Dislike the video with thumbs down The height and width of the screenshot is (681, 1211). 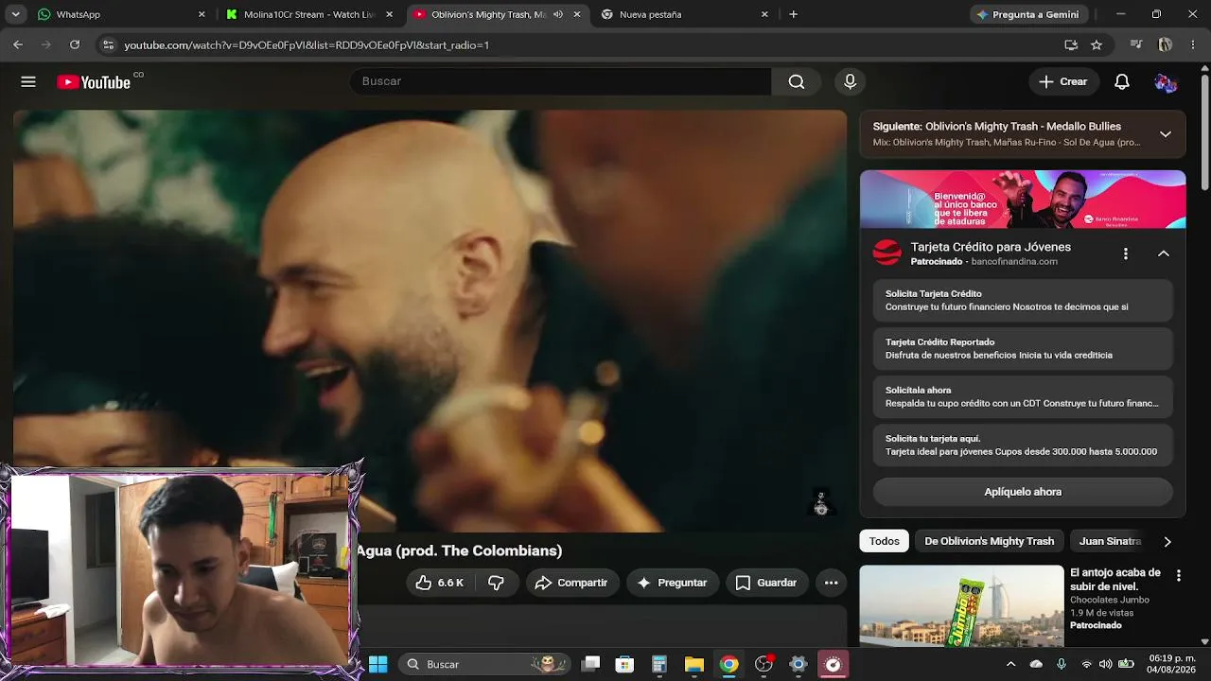496,583
